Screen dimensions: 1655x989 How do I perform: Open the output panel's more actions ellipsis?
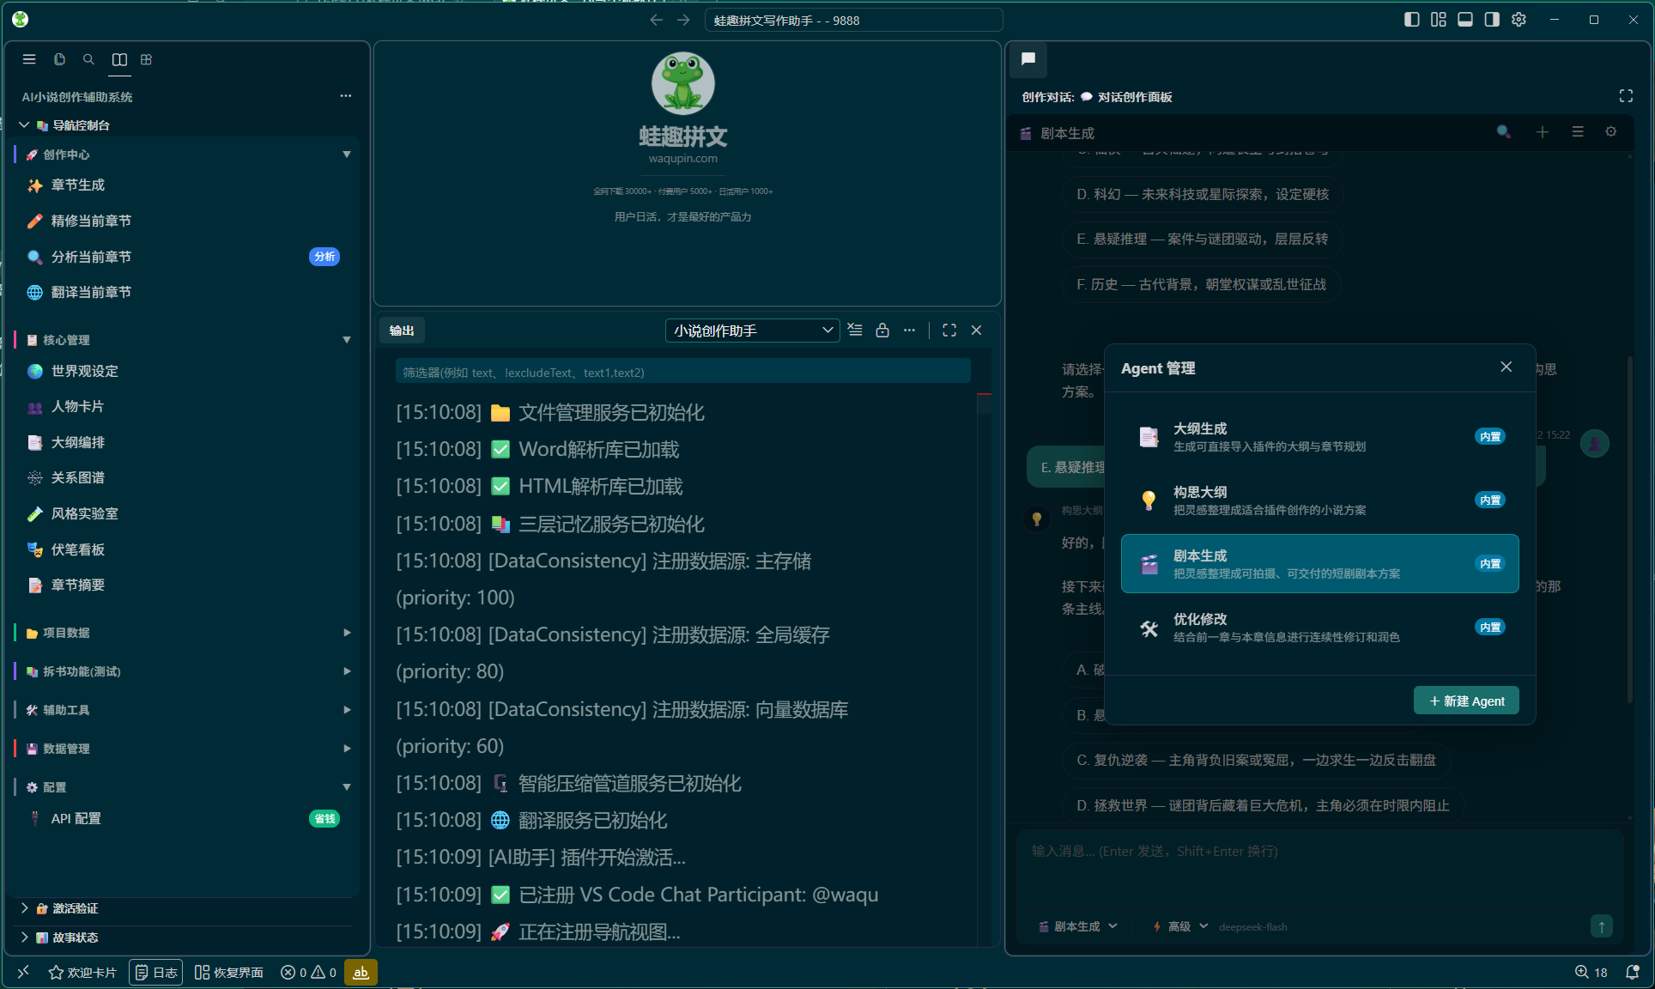point(909,330)
